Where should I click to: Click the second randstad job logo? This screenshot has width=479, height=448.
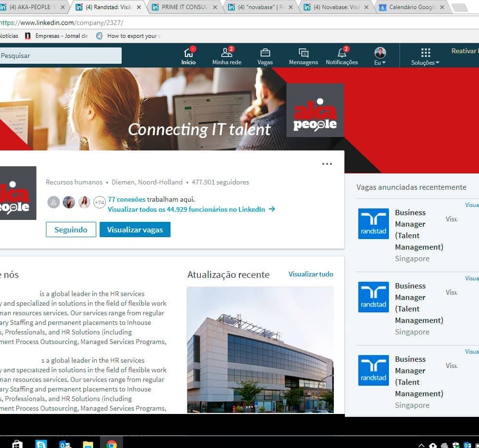point(373,297)
